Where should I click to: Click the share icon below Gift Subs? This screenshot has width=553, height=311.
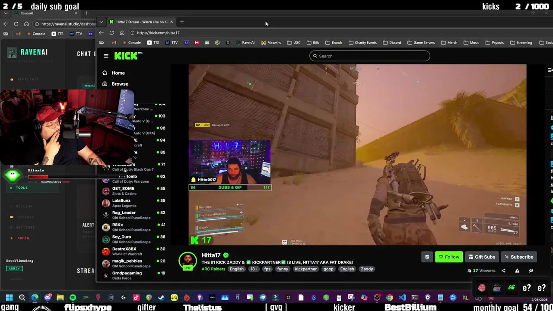pos(503,271)
